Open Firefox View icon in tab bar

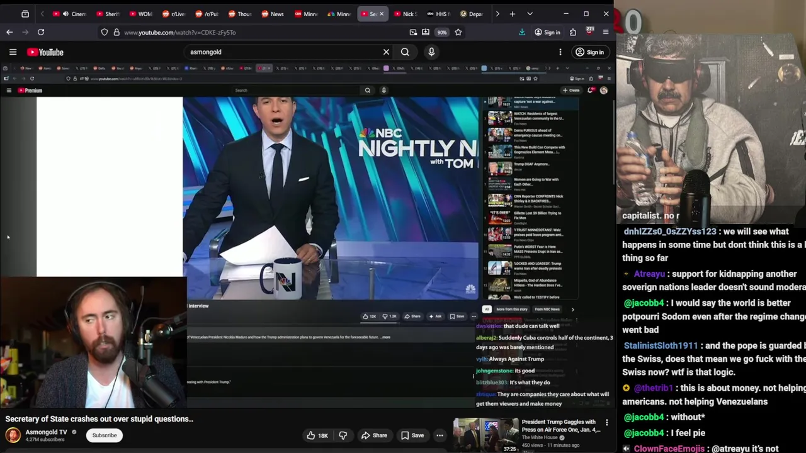point(25,14)
